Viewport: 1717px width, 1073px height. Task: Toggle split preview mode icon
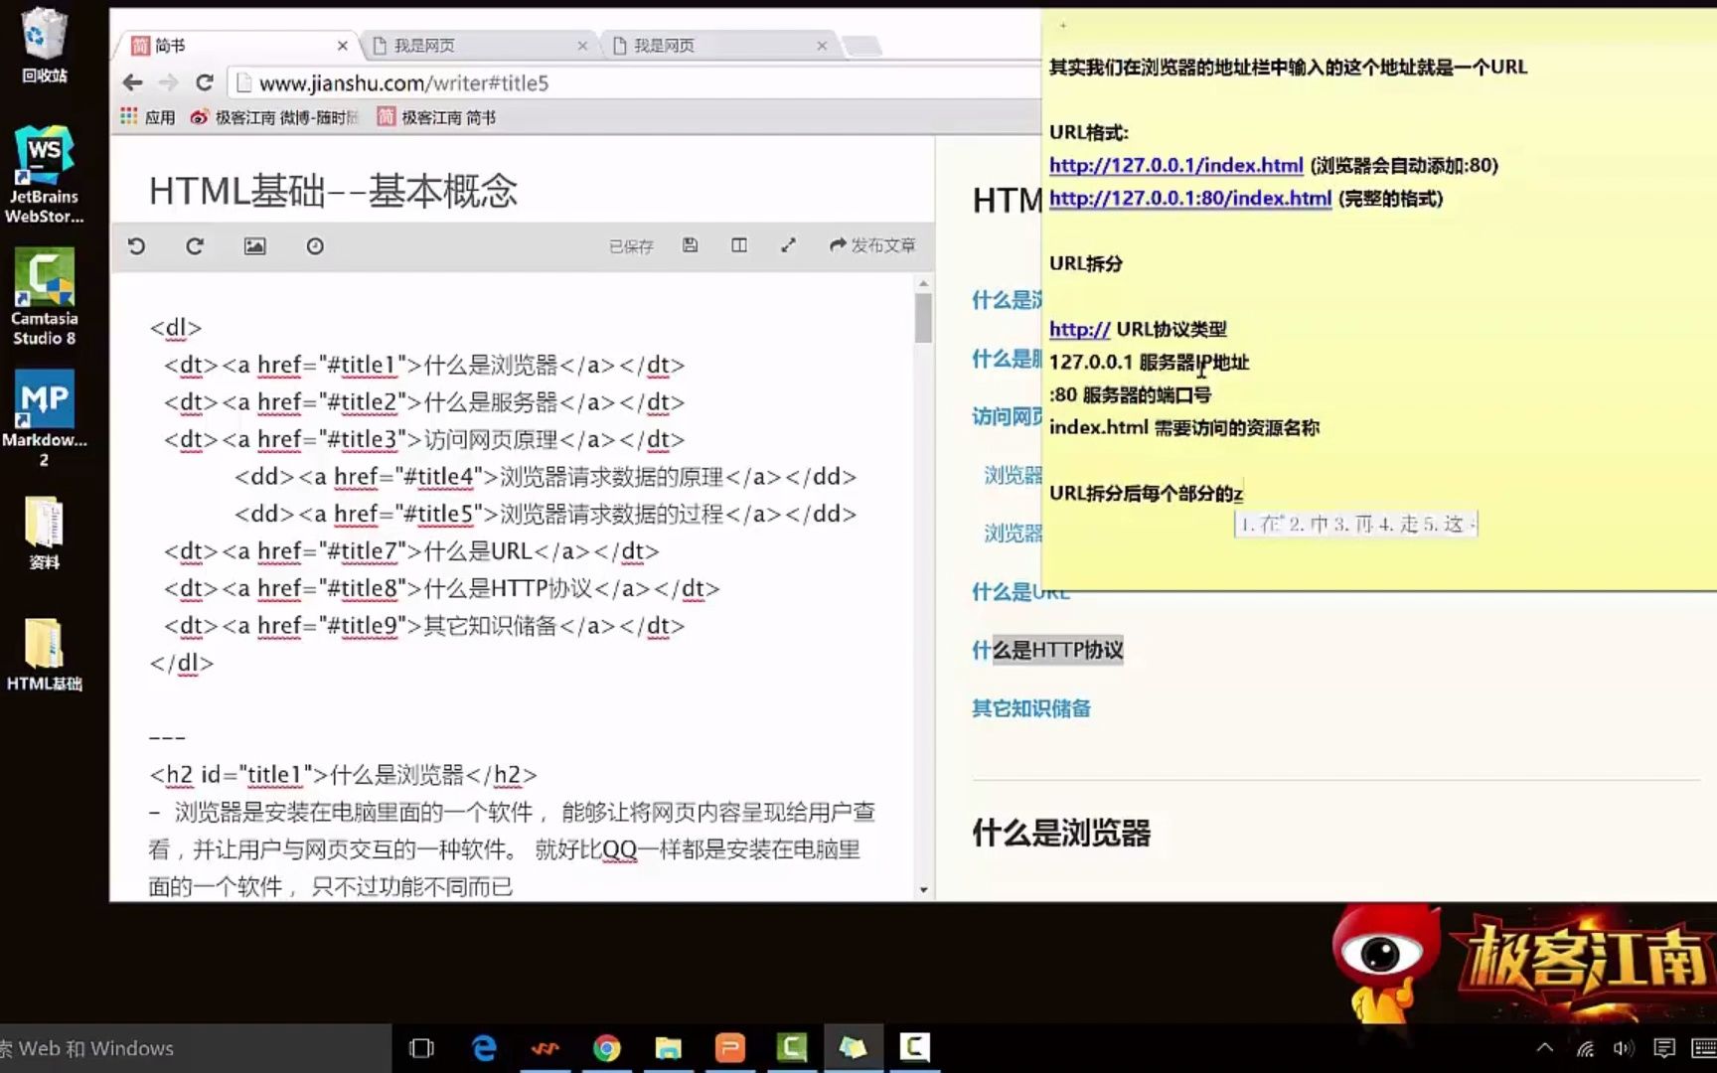click(x=739, y=244)
